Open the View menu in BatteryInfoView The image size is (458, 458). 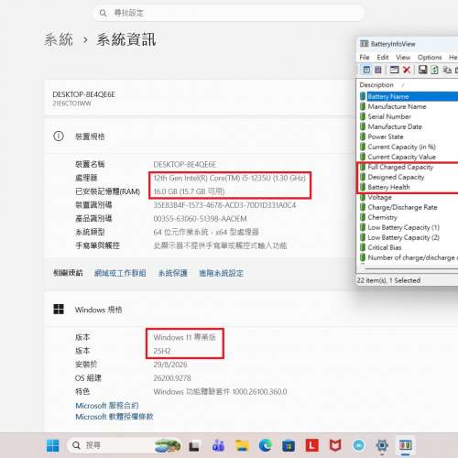[403, 57]
